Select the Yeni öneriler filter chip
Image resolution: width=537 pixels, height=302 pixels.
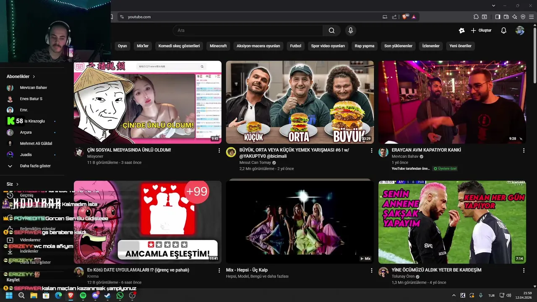click(460, 46)
